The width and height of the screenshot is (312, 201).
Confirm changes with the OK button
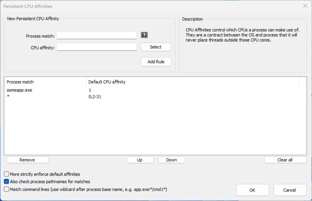(252, 190)
